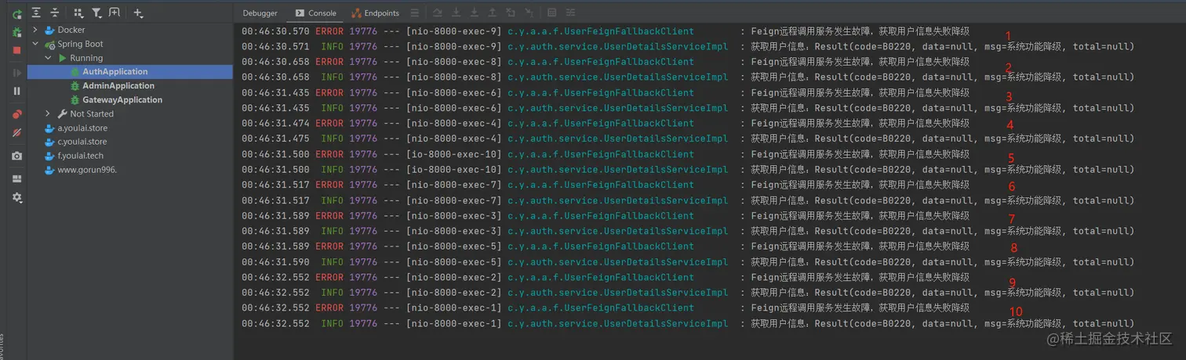
Task: Collapse the Spring Boot tree node
Action: click(35, 44)
